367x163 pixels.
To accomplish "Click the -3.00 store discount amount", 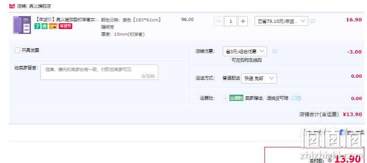I will 354,52.
